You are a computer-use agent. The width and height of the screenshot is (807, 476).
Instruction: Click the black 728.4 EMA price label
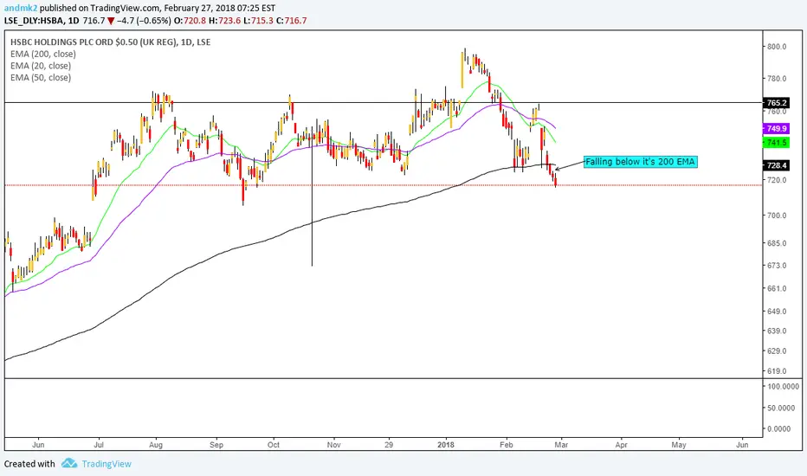point(777,165)
